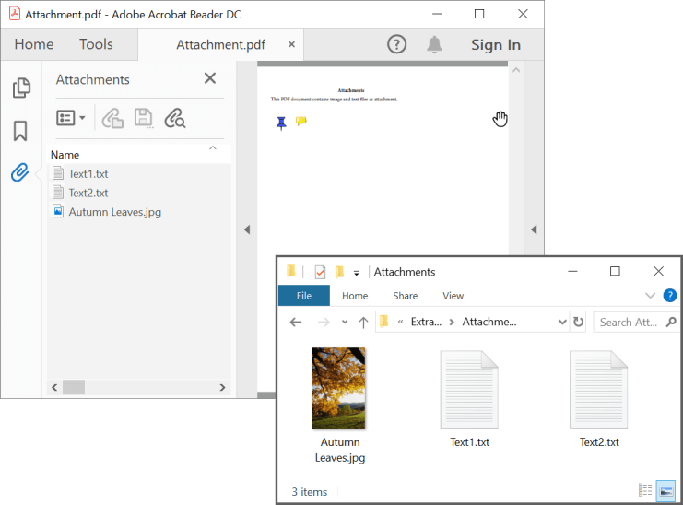
Task: Open address bar history dropdown
Action: click(x=562, y=323)
